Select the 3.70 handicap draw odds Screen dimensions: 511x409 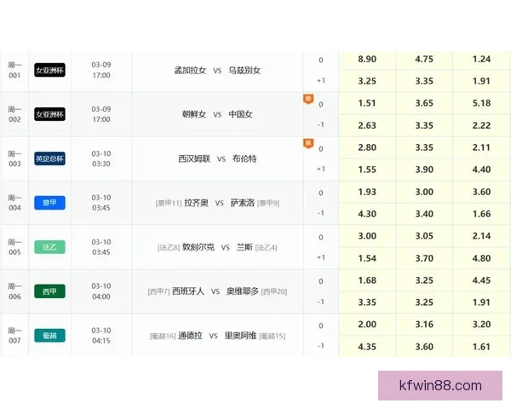[424, 258]
